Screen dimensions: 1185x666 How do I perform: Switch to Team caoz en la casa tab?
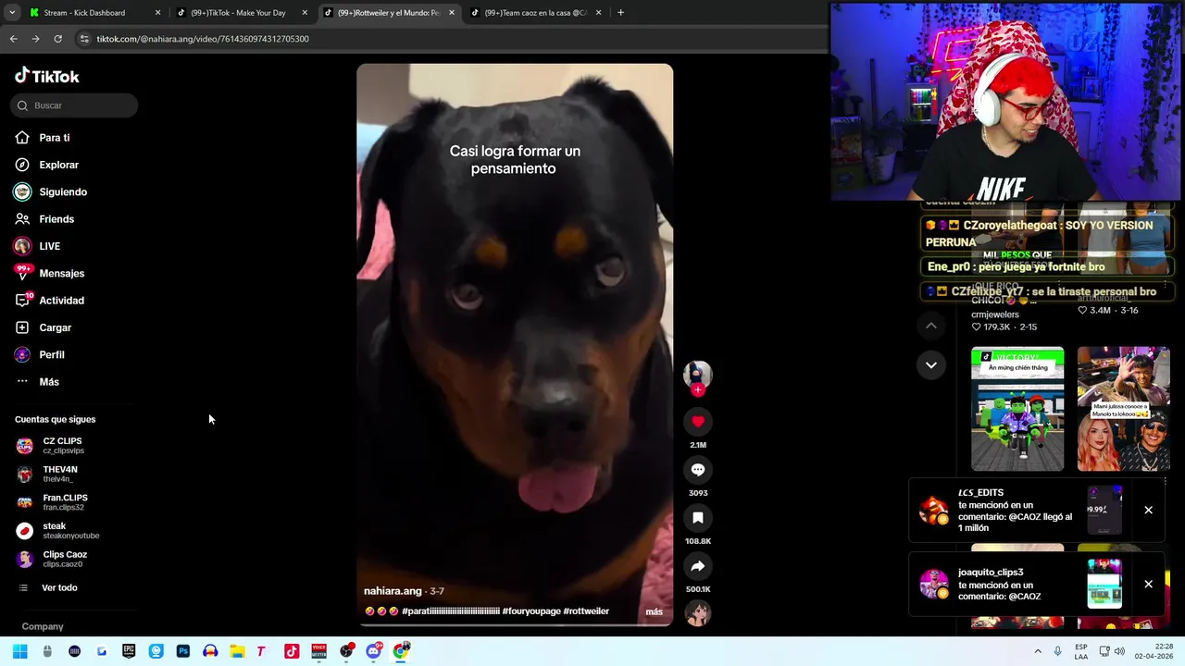(x=537, y=13)
